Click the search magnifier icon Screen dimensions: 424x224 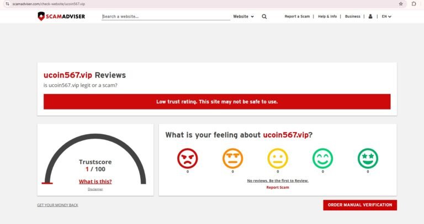click(x=264, y=17)
